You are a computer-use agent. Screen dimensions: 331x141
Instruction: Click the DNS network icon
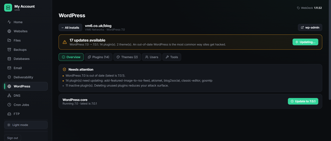(9, 96)
